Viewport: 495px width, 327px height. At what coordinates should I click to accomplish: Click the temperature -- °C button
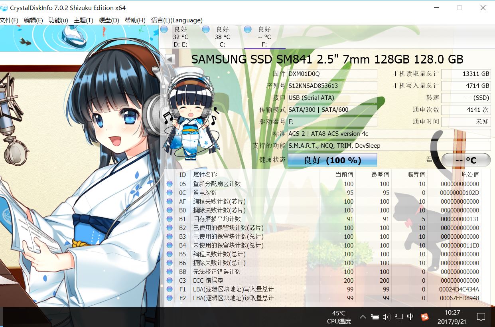tap(465, 160)
